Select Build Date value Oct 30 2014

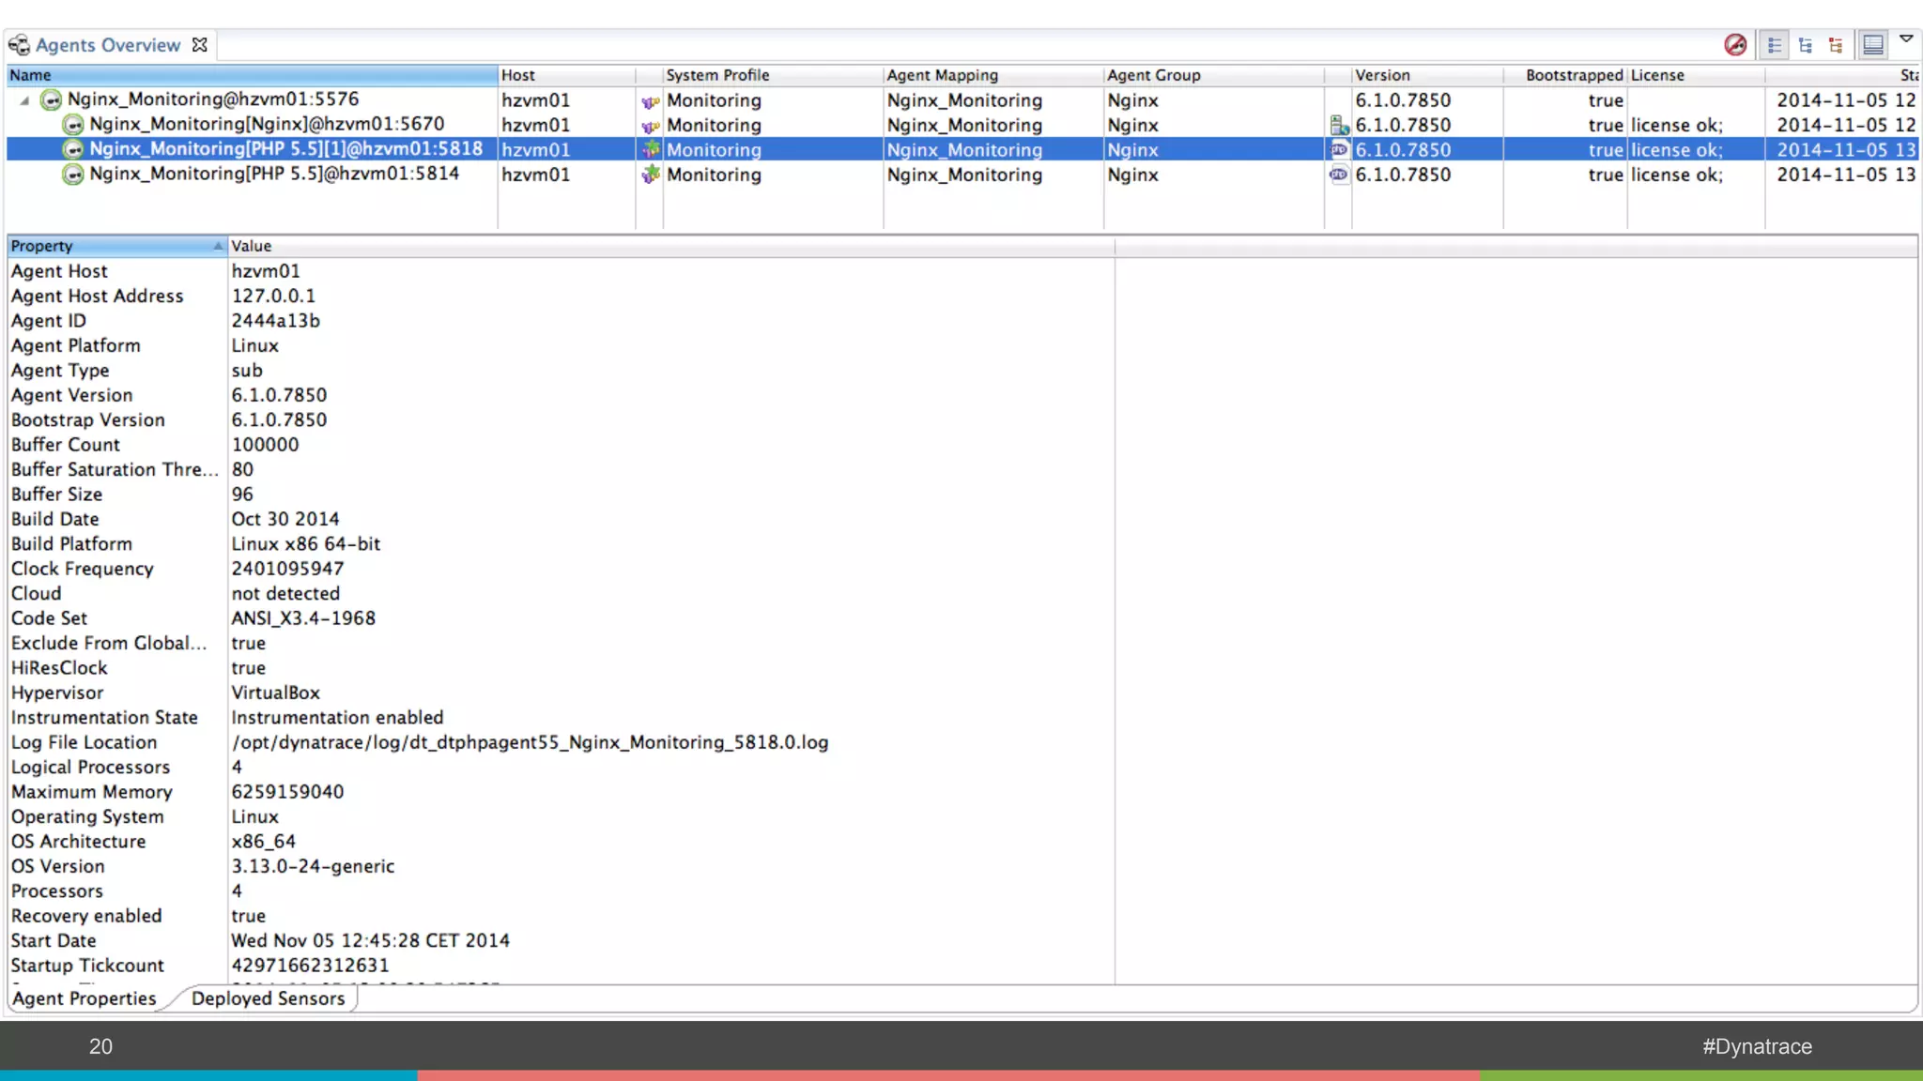point(285,519)
